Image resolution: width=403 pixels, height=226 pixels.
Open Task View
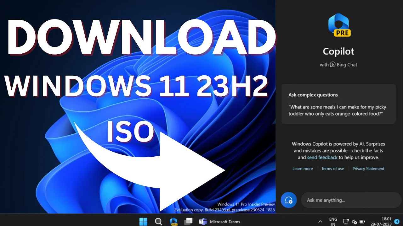[188, 221]
